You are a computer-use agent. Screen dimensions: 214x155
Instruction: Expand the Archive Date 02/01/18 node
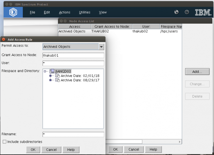click(x=50, y=76)
